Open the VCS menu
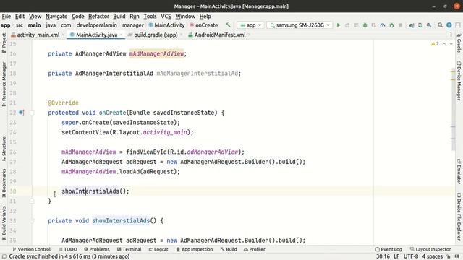 (166, 16)
